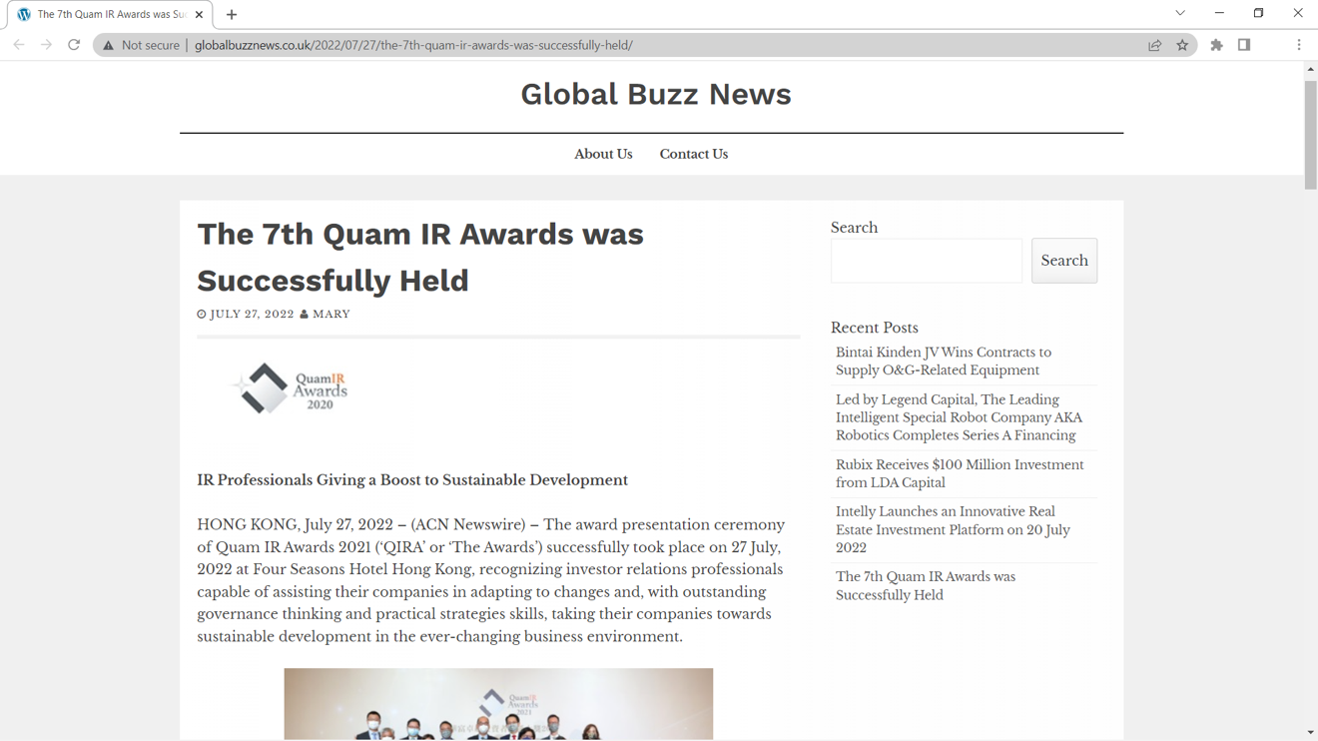Reload the page with the refresh icon
This screenshot has height=741, width=1318.
pyautogui.click(x=74, y=45)
